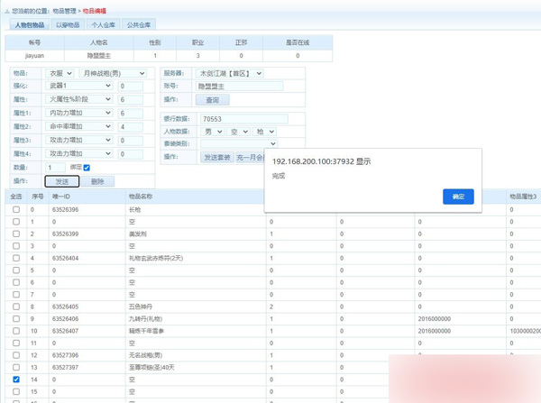541x403 pixels.
Task: Click the 银行数据 field showing 70553
Action: [x=244, y=119]
